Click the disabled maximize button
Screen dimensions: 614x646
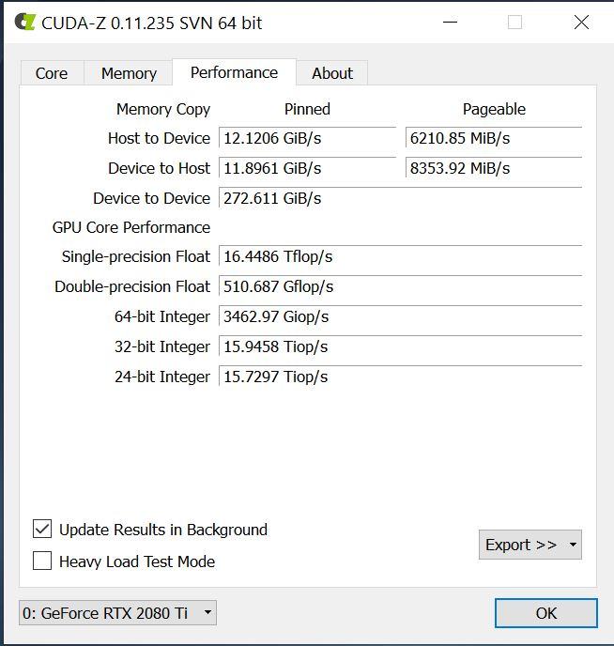point(514,22)
